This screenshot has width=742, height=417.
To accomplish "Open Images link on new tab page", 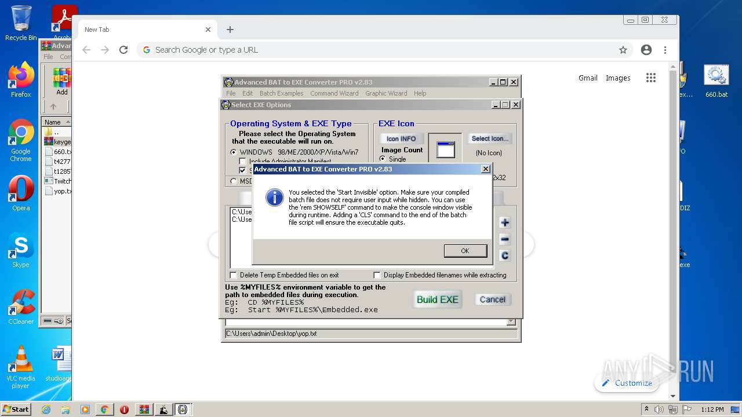I will pos(618,78).
